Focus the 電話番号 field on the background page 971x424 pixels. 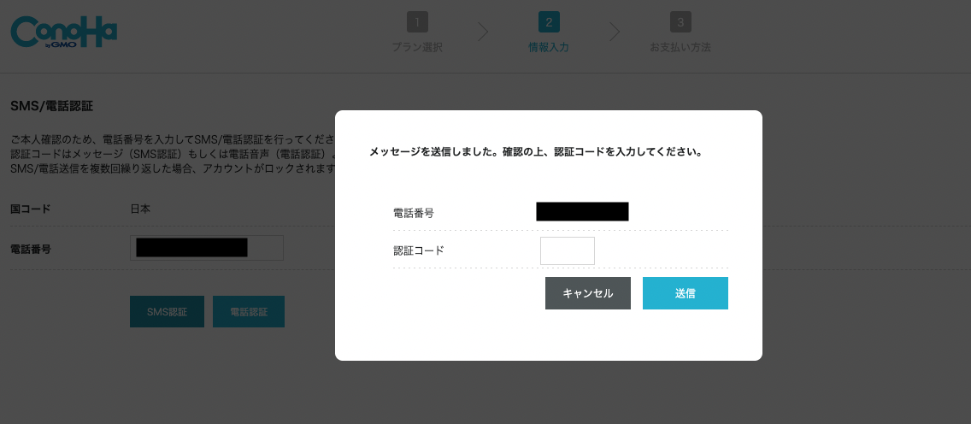pyautogui.click(x=206, y=248)
